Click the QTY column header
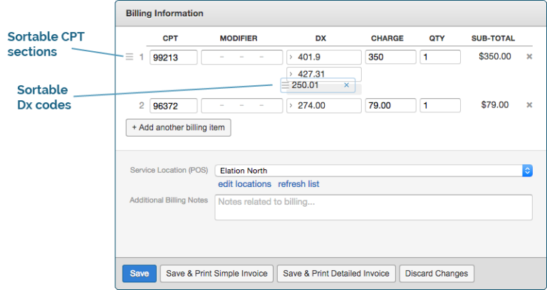 pyautogui.click(x=437, y=38)
